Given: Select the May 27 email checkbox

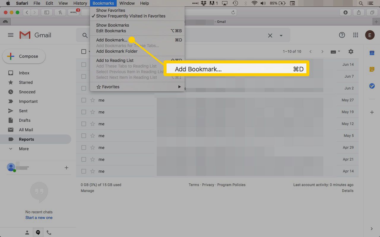Looking at the screenshot, I should click(84, 100).
